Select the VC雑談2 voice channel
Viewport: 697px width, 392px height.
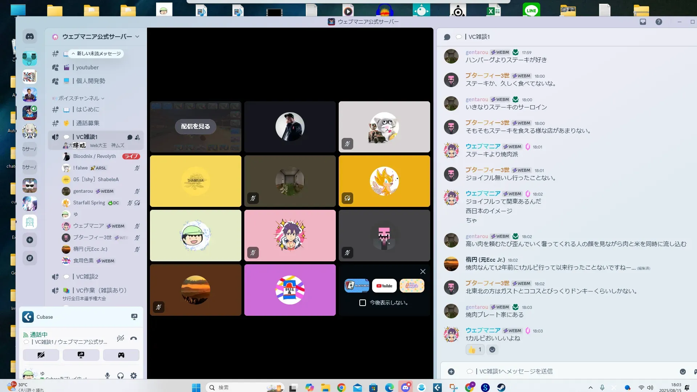[x=87, y=277]
